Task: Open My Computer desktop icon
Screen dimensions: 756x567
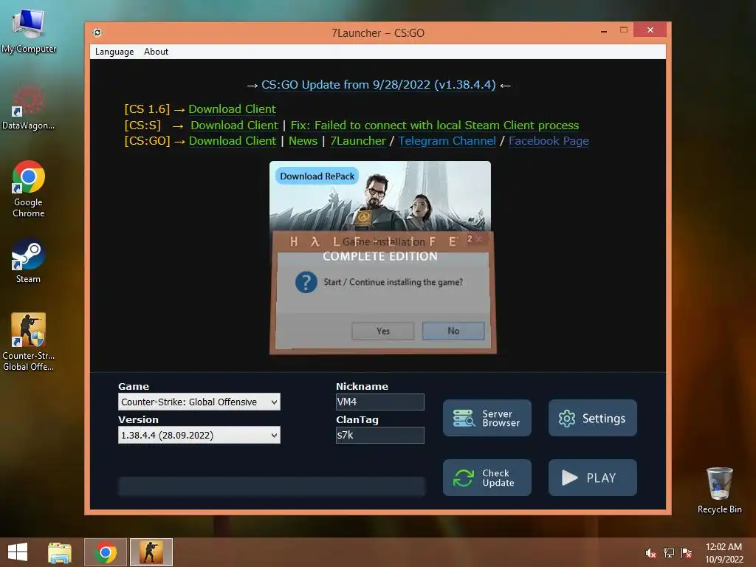Action: (x=29, y=31)
